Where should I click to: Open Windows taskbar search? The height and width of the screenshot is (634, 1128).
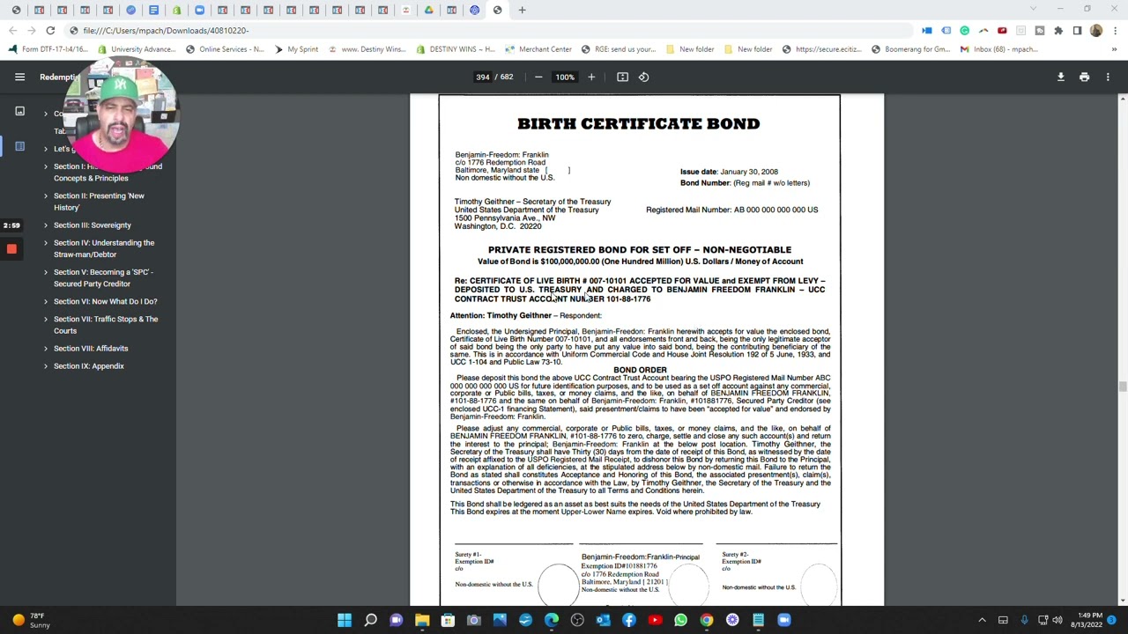pos(370,620)
